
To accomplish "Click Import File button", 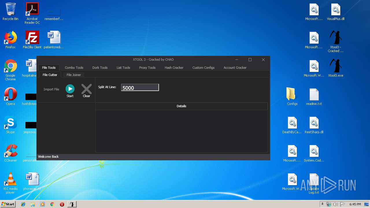I will (x=51, y=89).
